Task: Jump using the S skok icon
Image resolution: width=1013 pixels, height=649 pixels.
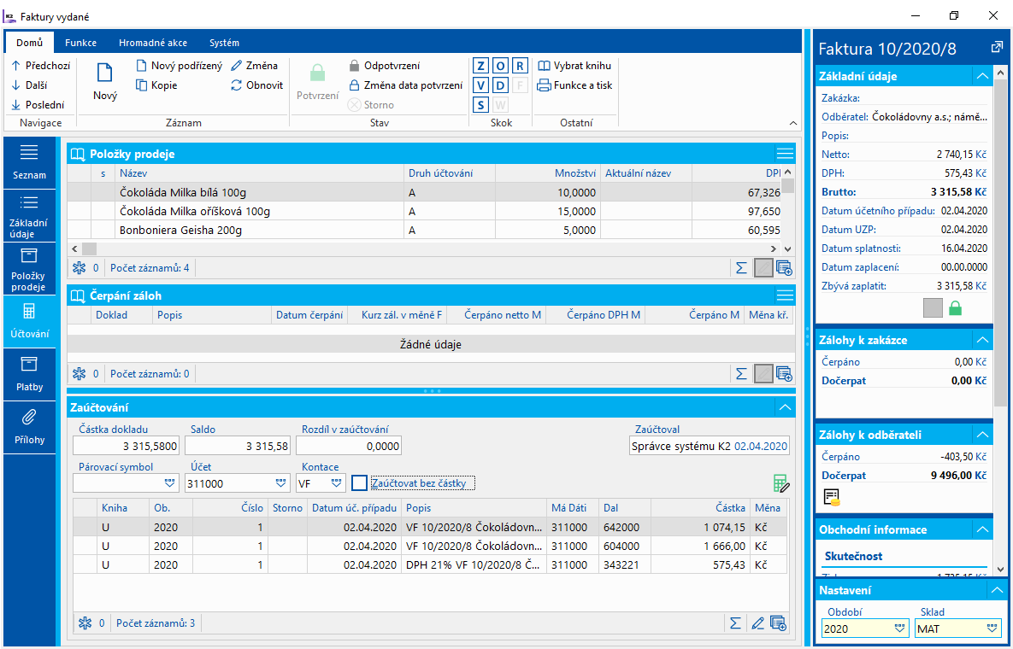Action: [x=480, y=104]
